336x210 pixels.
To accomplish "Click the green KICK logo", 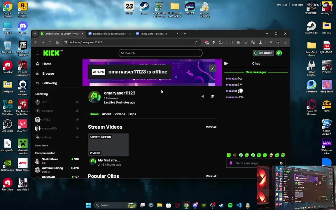I will [x=51, y=53].
